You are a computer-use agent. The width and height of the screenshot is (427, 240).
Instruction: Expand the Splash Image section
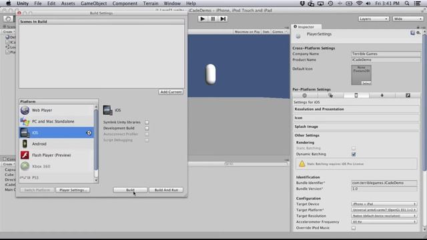[x=356, y=127]
